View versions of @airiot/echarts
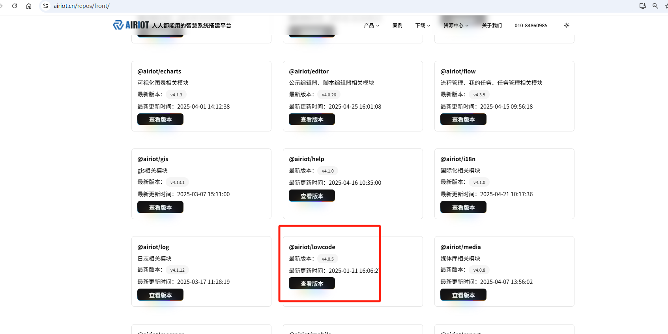 pos(160,119)
